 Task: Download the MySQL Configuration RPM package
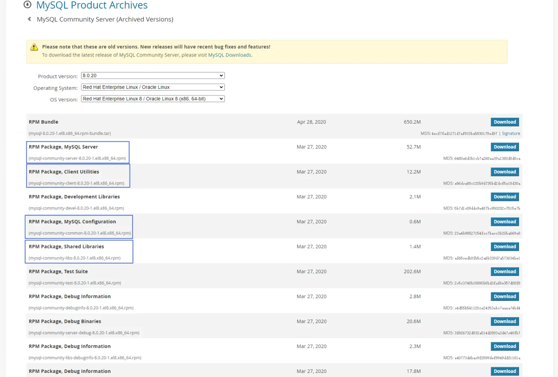click(x=505, y=221)
